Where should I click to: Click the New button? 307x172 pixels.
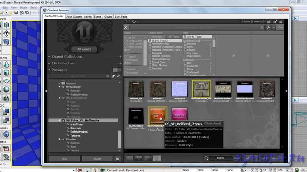point(64,159)
